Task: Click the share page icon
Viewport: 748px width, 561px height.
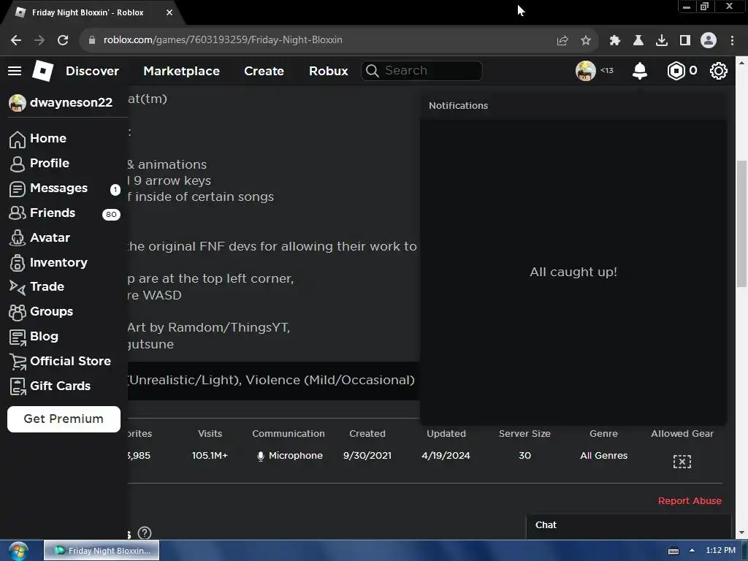Action: pos(562,40)
